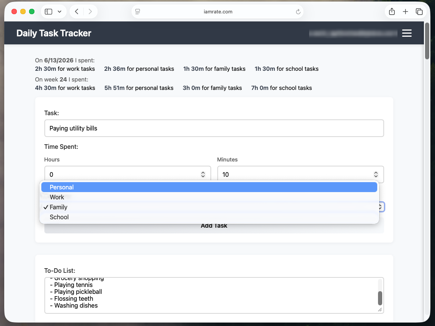Click "Playing tennis" in the to-do list
Screen dimensions: 435x326
pyautogui.click(x=73, y=285)
